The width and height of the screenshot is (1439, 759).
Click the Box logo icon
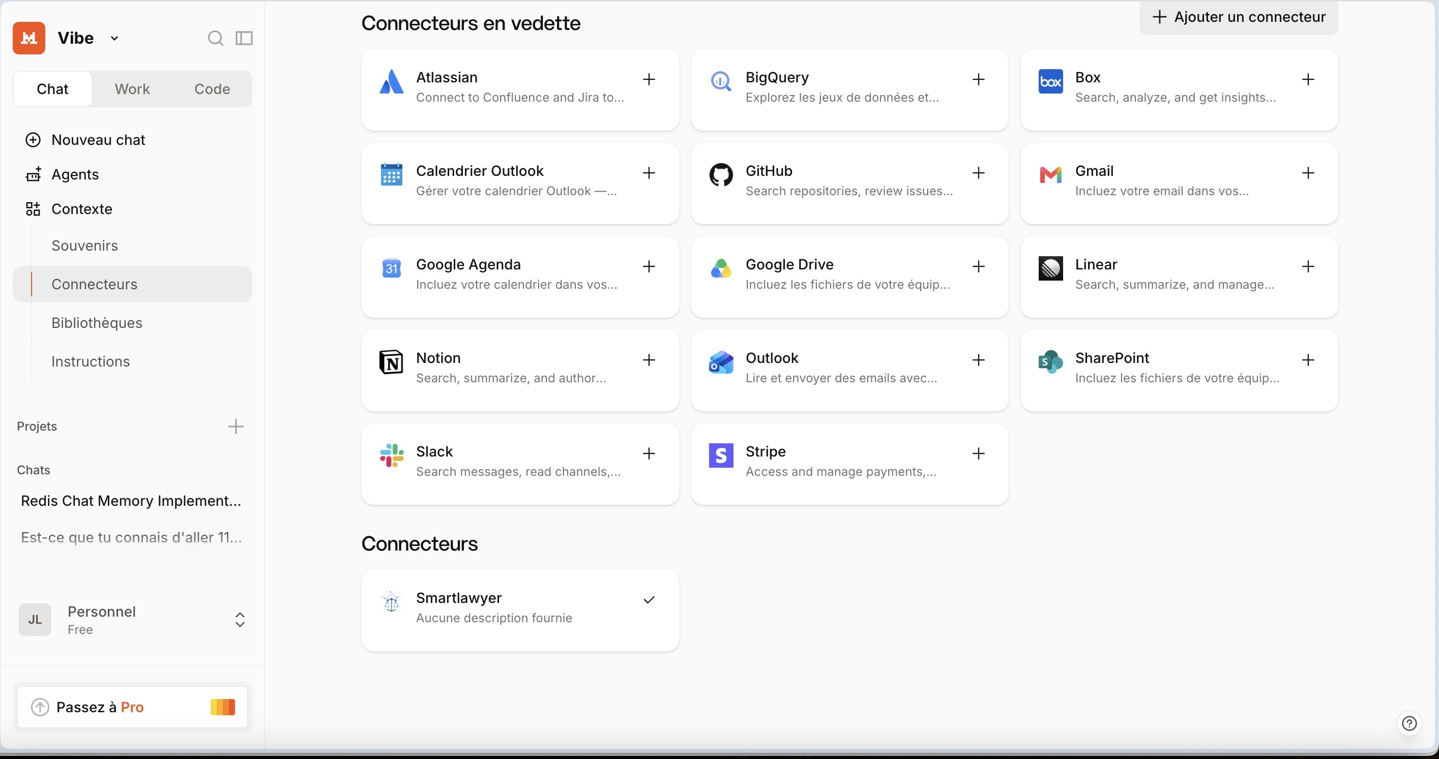coord(1050,81)
